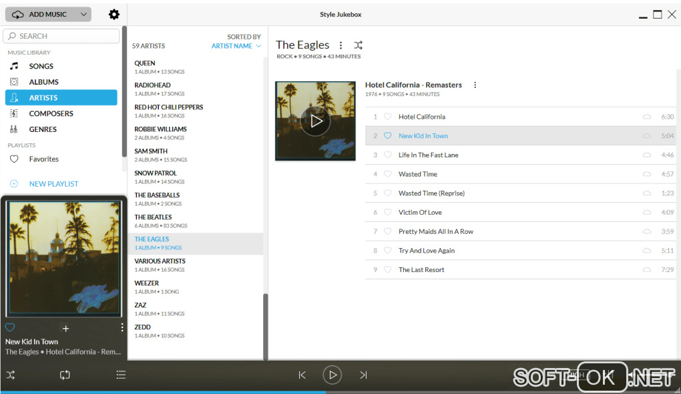The width and height of the screenshot is (681, 394).
Task: Select the Robbie Williams artist
Action: 196,133
